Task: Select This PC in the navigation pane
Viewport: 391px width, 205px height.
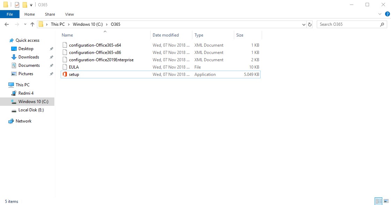Action: coord(22,85)
